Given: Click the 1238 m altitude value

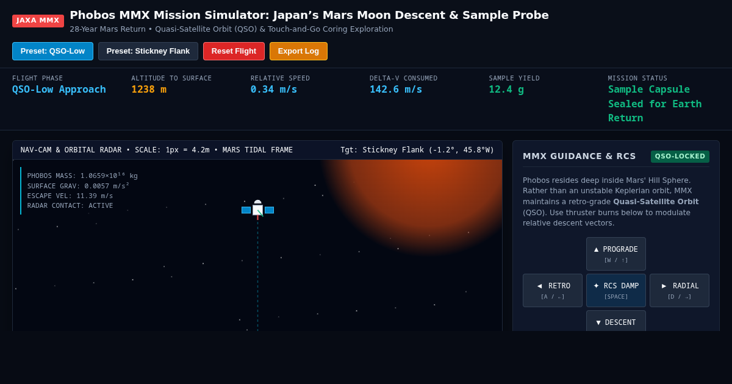Looking at the screenshot, I should point(149,89).
